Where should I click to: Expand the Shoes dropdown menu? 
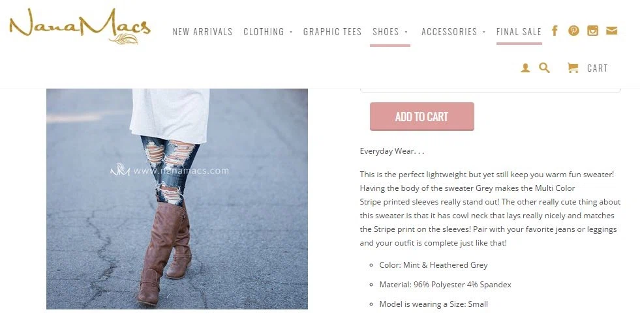coord(390,32)
